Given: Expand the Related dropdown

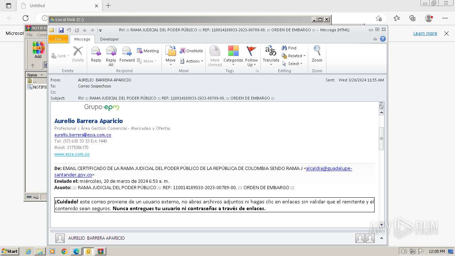Looking at the screenshot, I should coord(294,56).
